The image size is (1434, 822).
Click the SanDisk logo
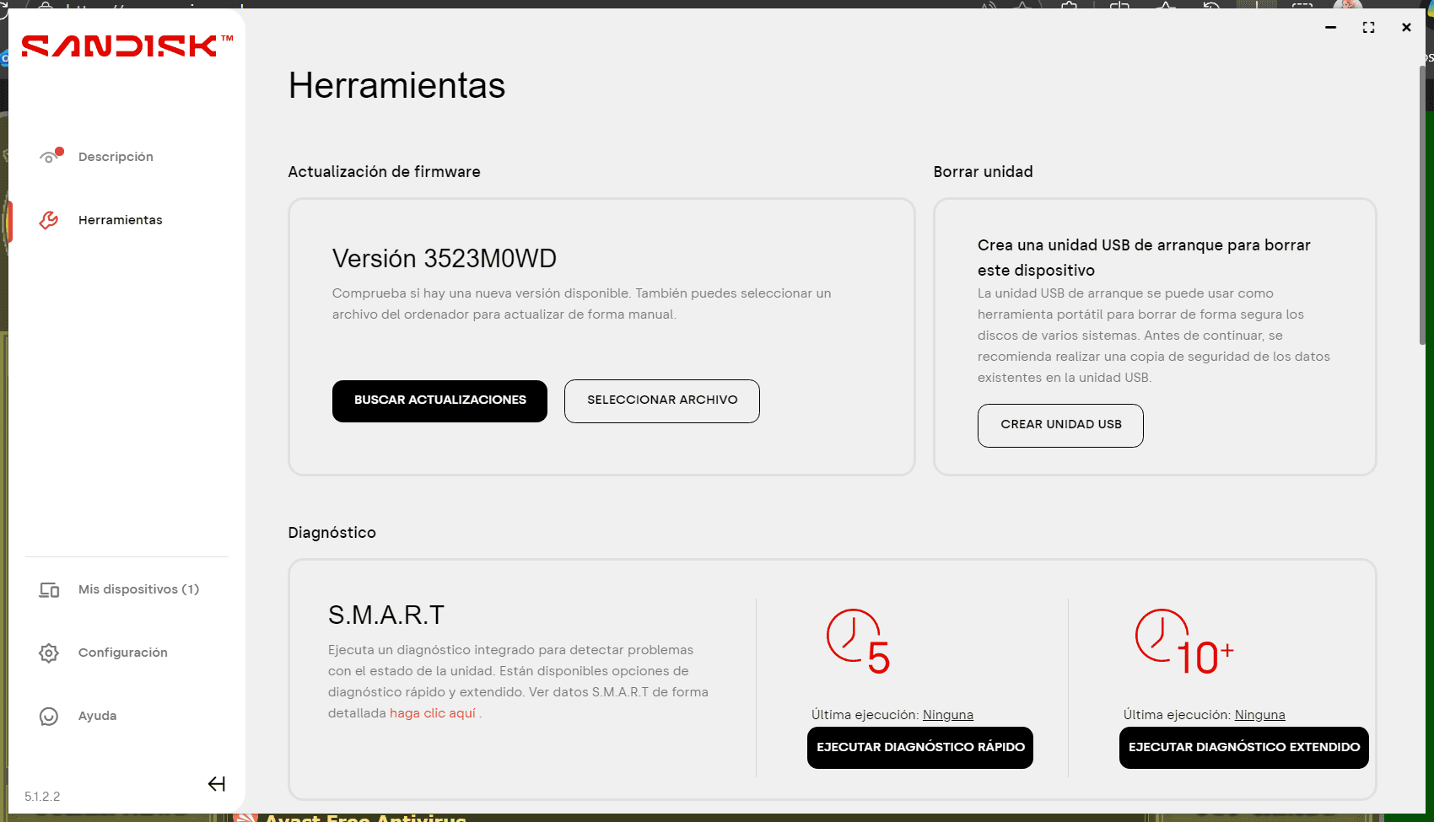[x=127, y=46]
